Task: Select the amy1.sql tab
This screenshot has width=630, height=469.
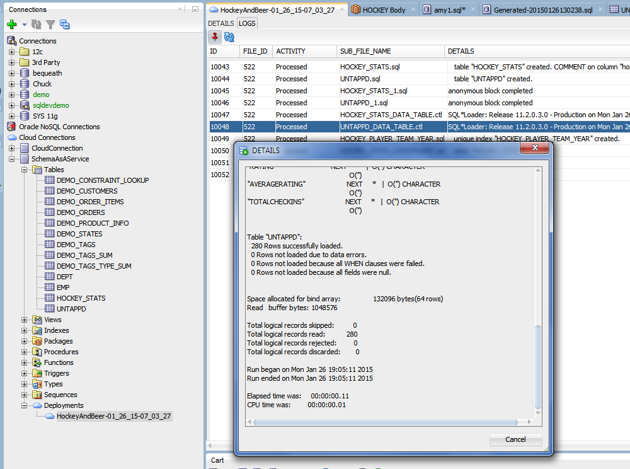Action: (450, 10)
